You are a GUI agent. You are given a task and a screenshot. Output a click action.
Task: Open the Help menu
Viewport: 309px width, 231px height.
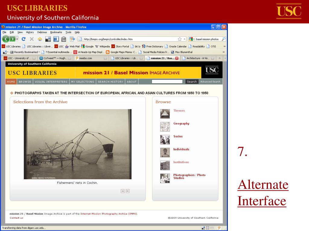(77, 32)
